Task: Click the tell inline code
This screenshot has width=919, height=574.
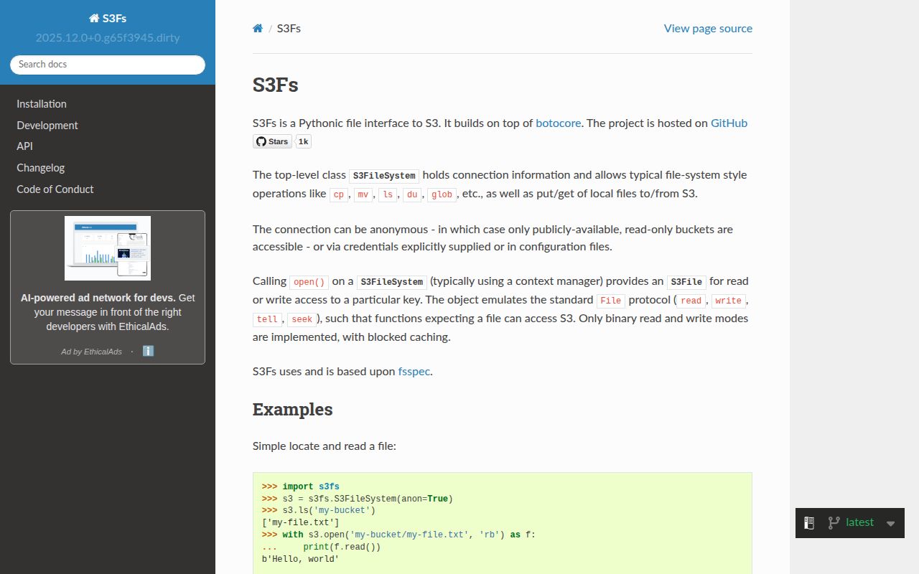Action: [267, 319]
